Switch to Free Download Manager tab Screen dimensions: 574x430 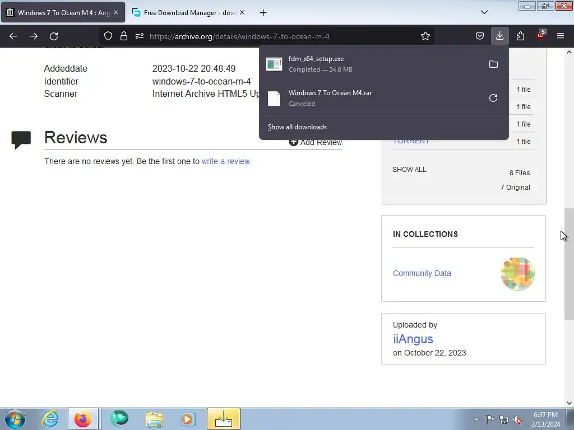(x=188, y=13)
